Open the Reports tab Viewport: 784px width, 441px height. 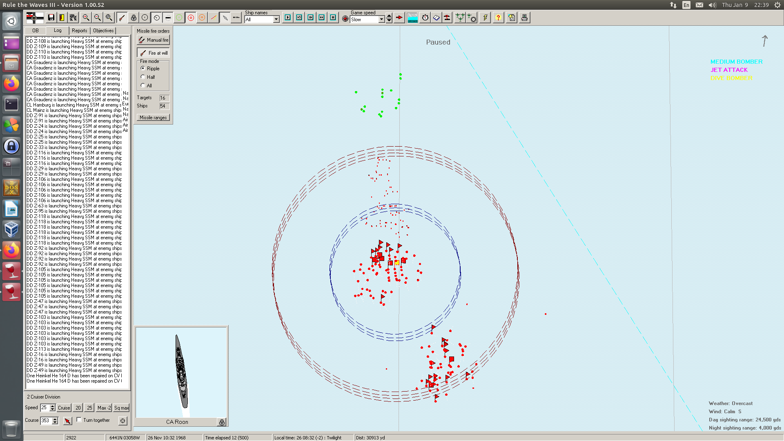[79, 31]
